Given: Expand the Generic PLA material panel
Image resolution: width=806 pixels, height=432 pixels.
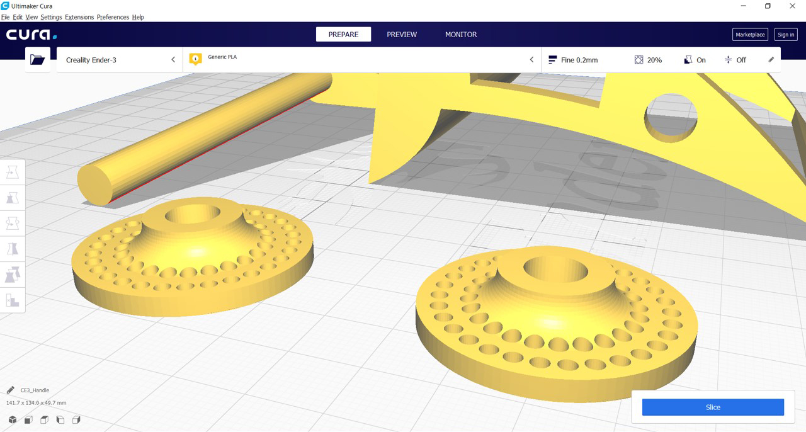Looking at the screenshot, I should click(362, 60).
